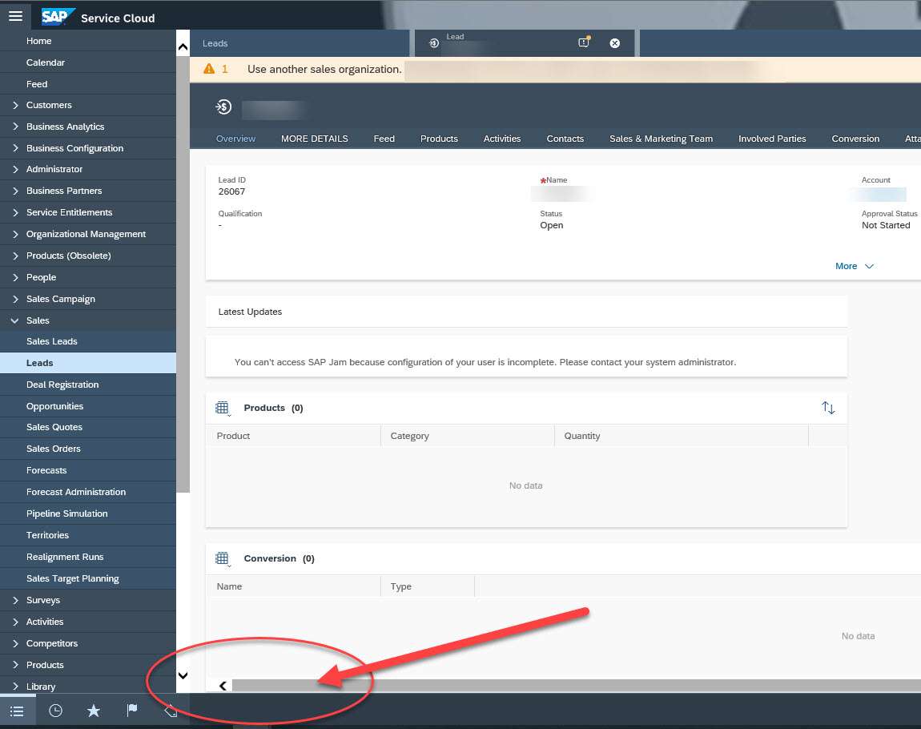Click the lead icon in the Lead tab
Viewport: 921px width, 729px height.
tap(434, 43)
